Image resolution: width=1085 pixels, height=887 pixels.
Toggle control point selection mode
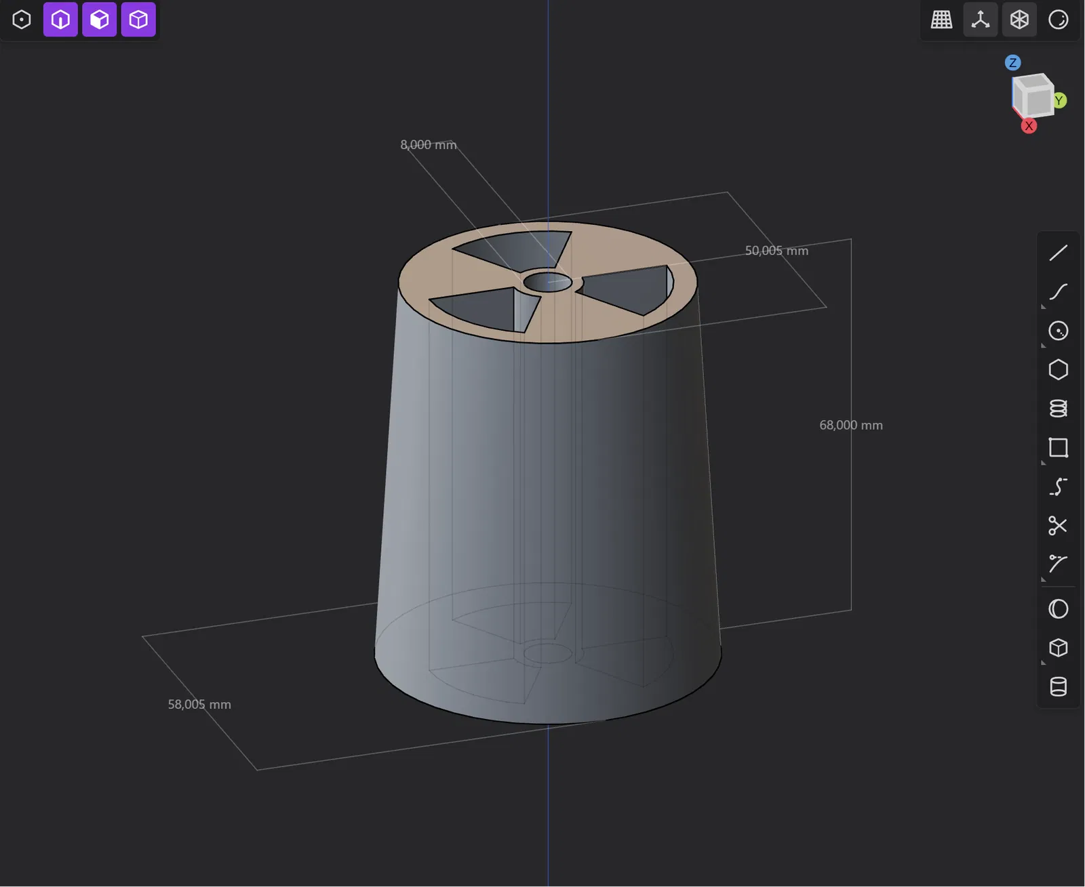pyautogui.click(x=22, y=20)
